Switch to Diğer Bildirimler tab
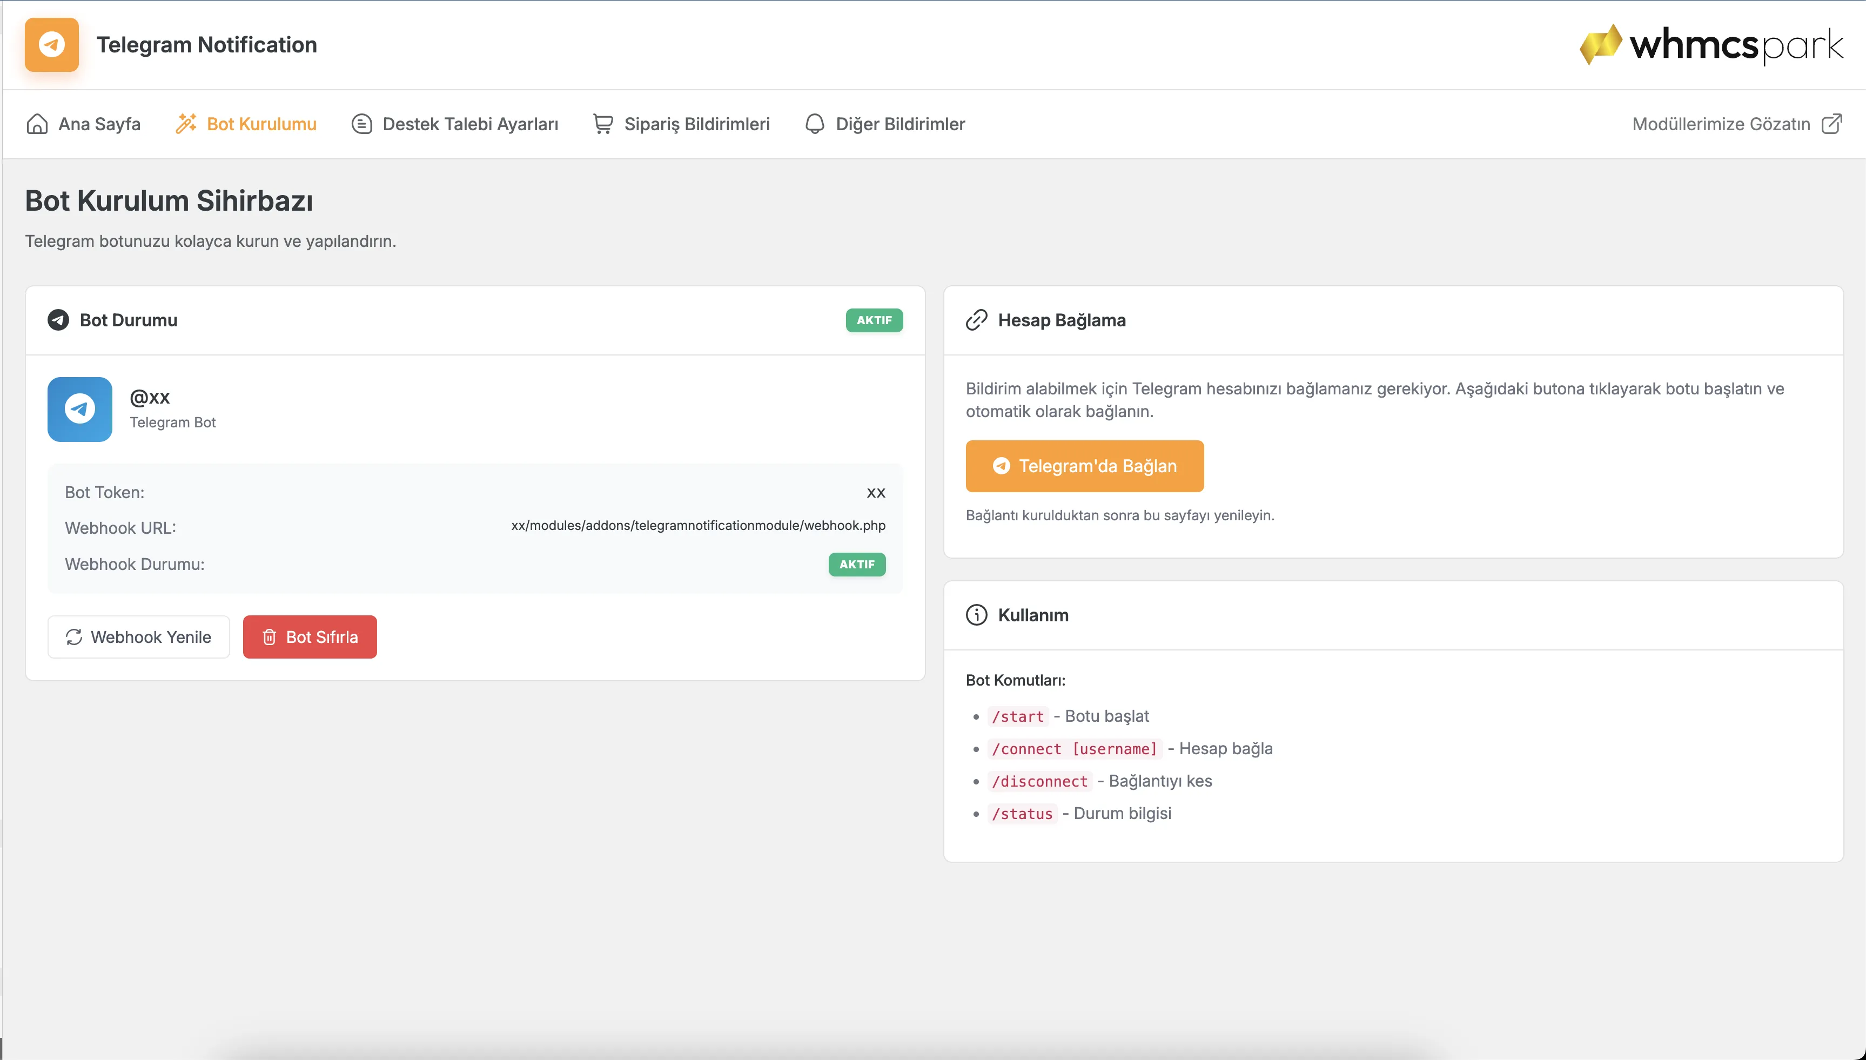 (x=885, y=124)
